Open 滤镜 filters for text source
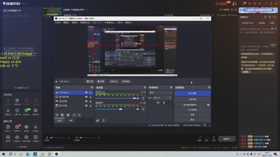Image resolution: width=280 pixels, height=157 pixels. (101, 81)
